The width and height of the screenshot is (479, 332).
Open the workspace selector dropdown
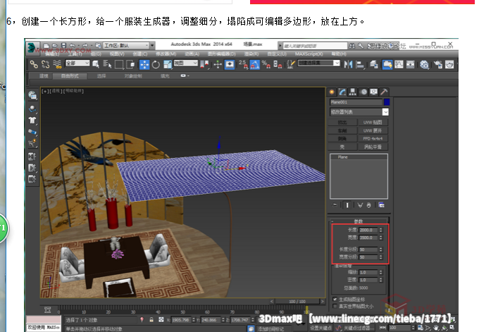(x=126, y=46)
